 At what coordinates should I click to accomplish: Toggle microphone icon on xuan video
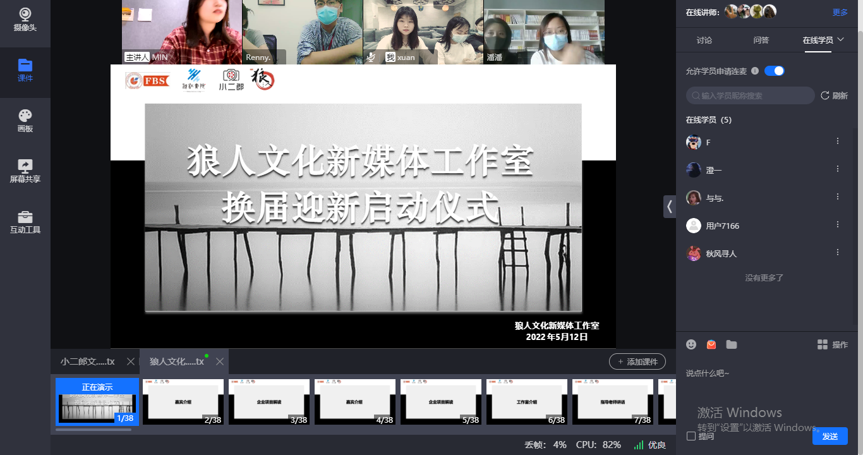click(x=371, y=57)
